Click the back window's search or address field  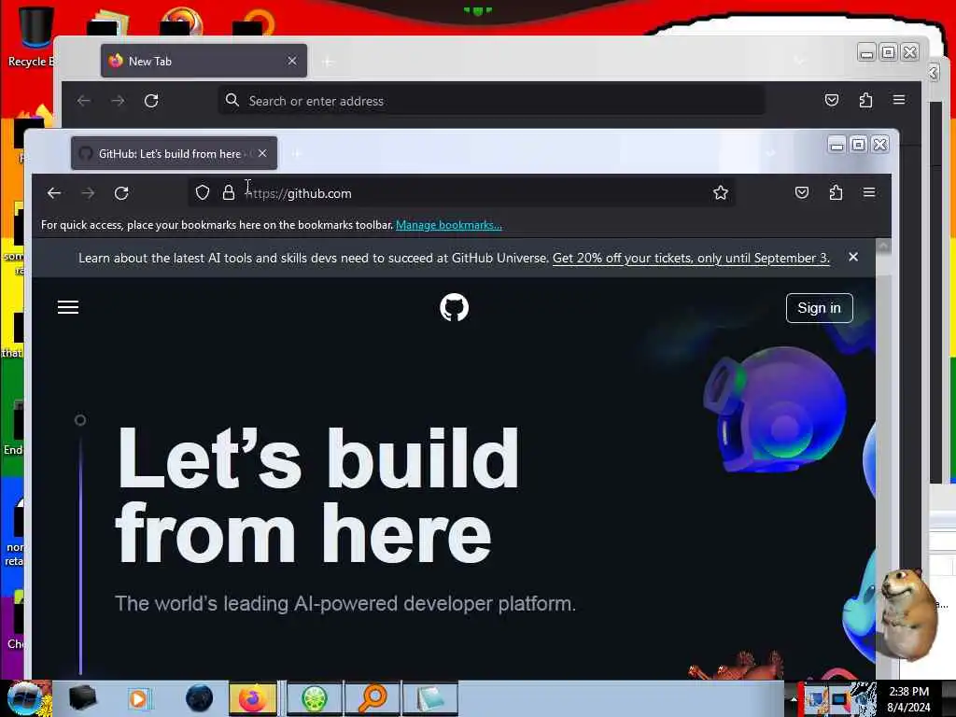point(491,101)
